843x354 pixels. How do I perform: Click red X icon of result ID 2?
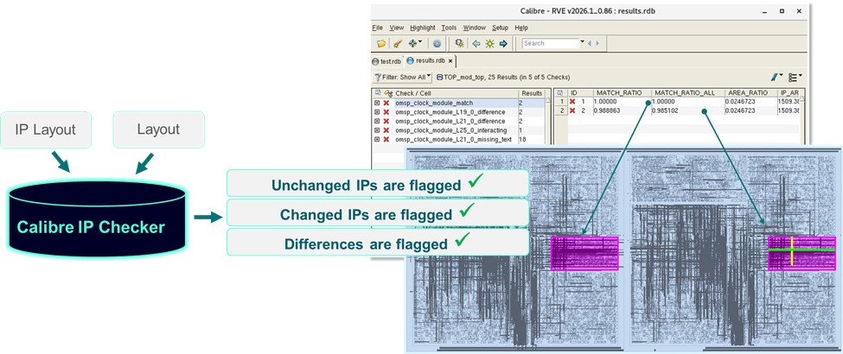(x=572, y=111)
